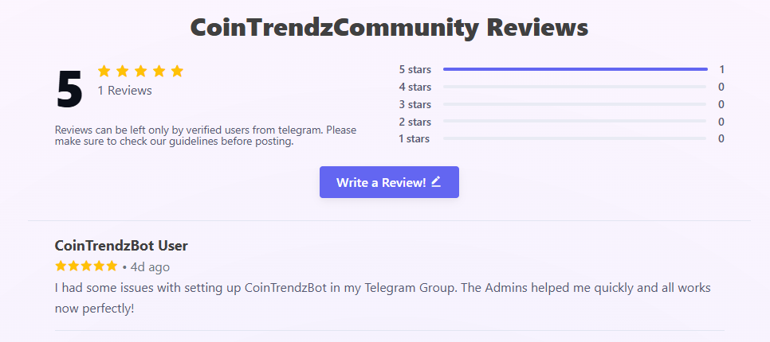Select the 4 stars rating bar
Image resolution: width=770 pixels, height=342 pixels.
[x=575, y=87]
